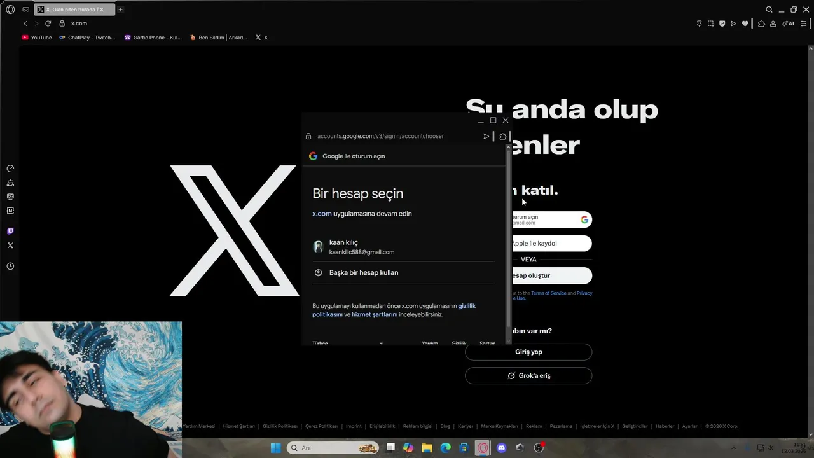
Task: Open the Gartic Phone bookmark
Action: point(153,38)
